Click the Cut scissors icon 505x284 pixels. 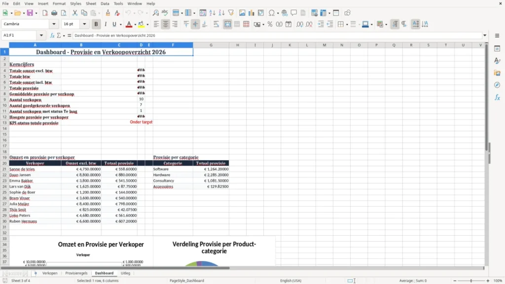(x=75, y=13)
